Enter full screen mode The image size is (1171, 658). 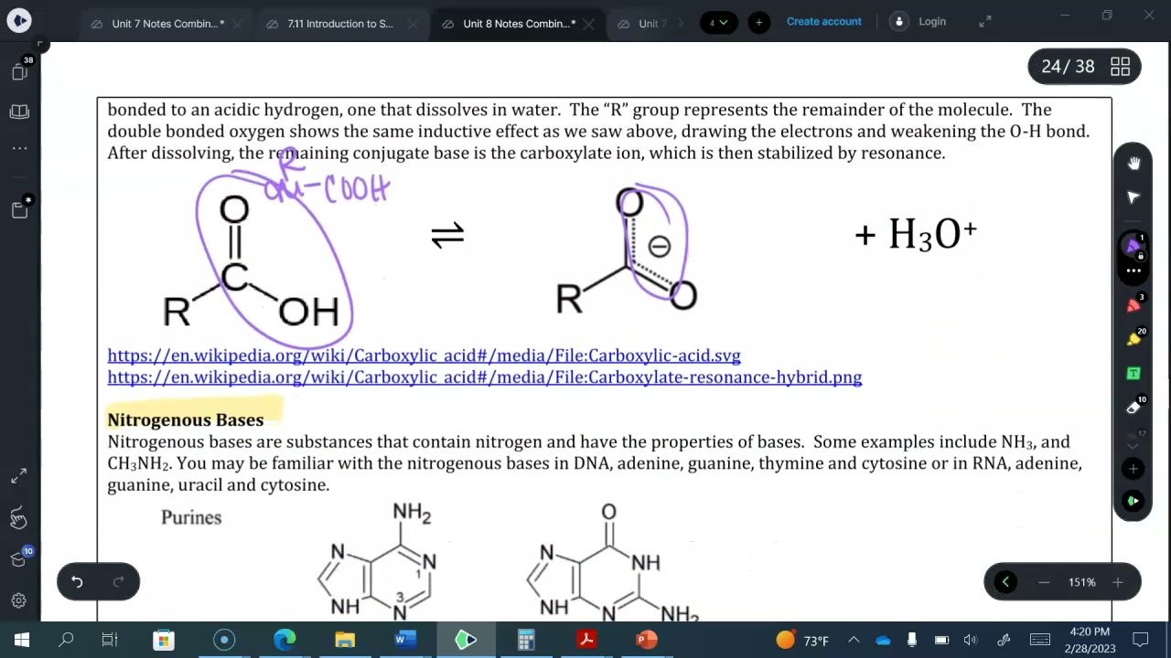985,22
